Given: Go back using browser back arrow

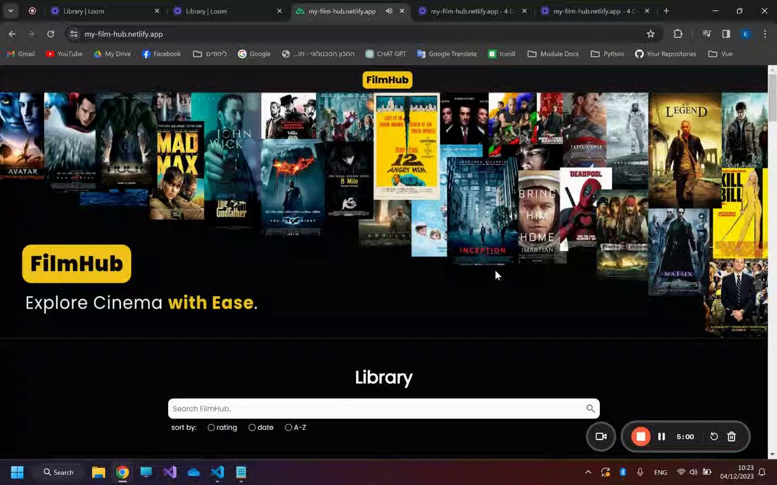Looking at the screenshot, I should [12, 34].
